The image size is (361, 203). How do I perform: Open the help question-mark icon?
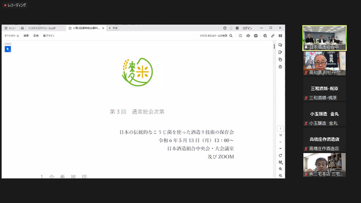[224, 28]
